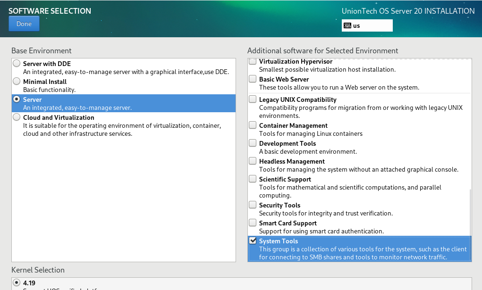Check the Security Tools checkbox
The image size is (482, 290).
coord(253,205)
